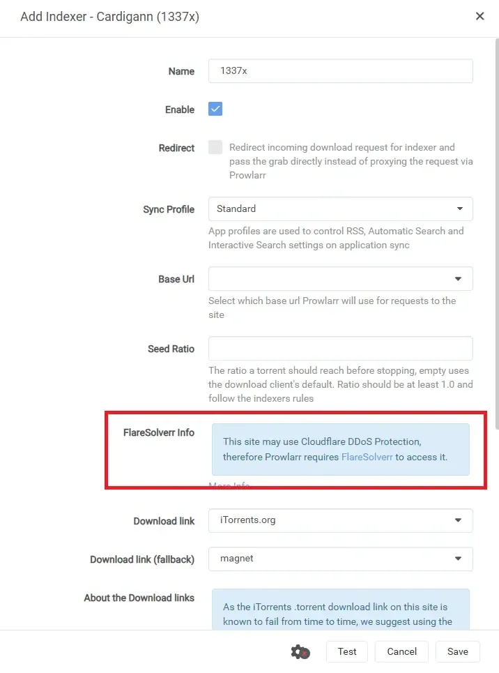
Task: Check the Redirect checkbox
Action: tap(215, 148)
